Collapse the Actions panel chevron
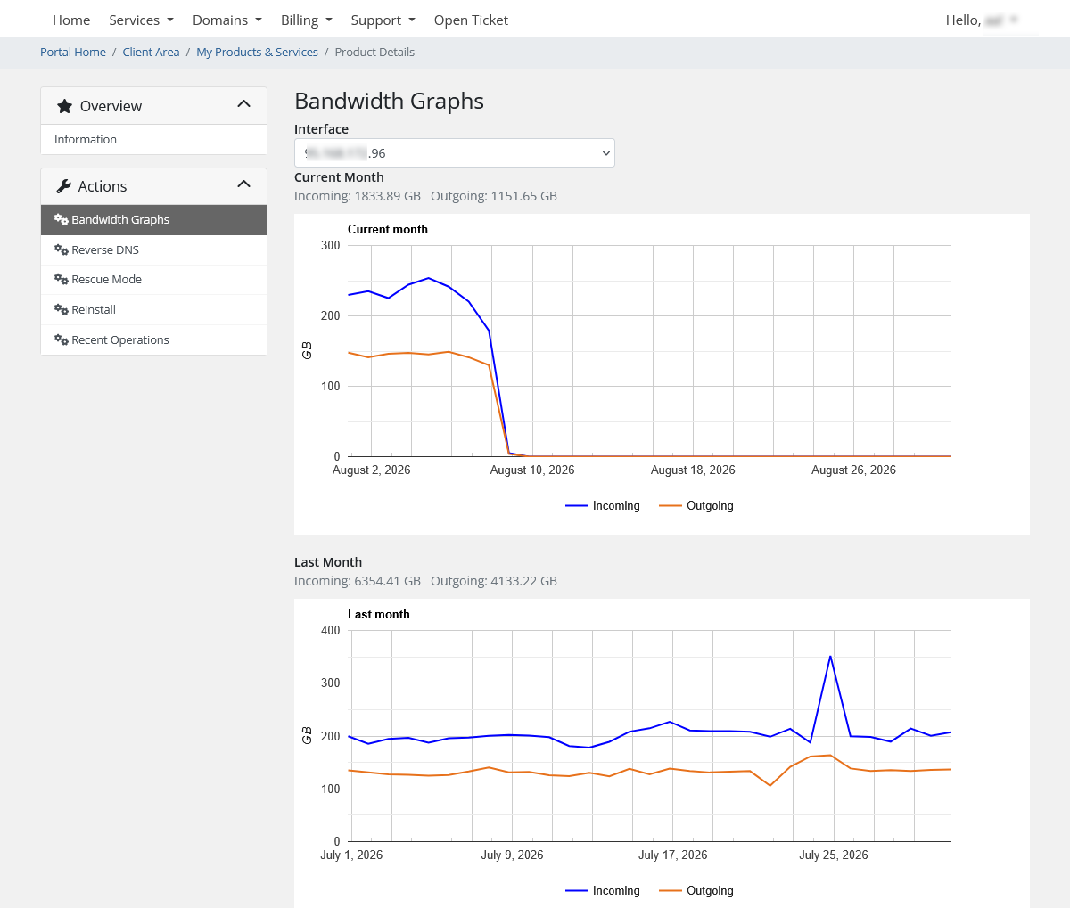This screenshot has height=908, width=1070. [x=243, y=184]
